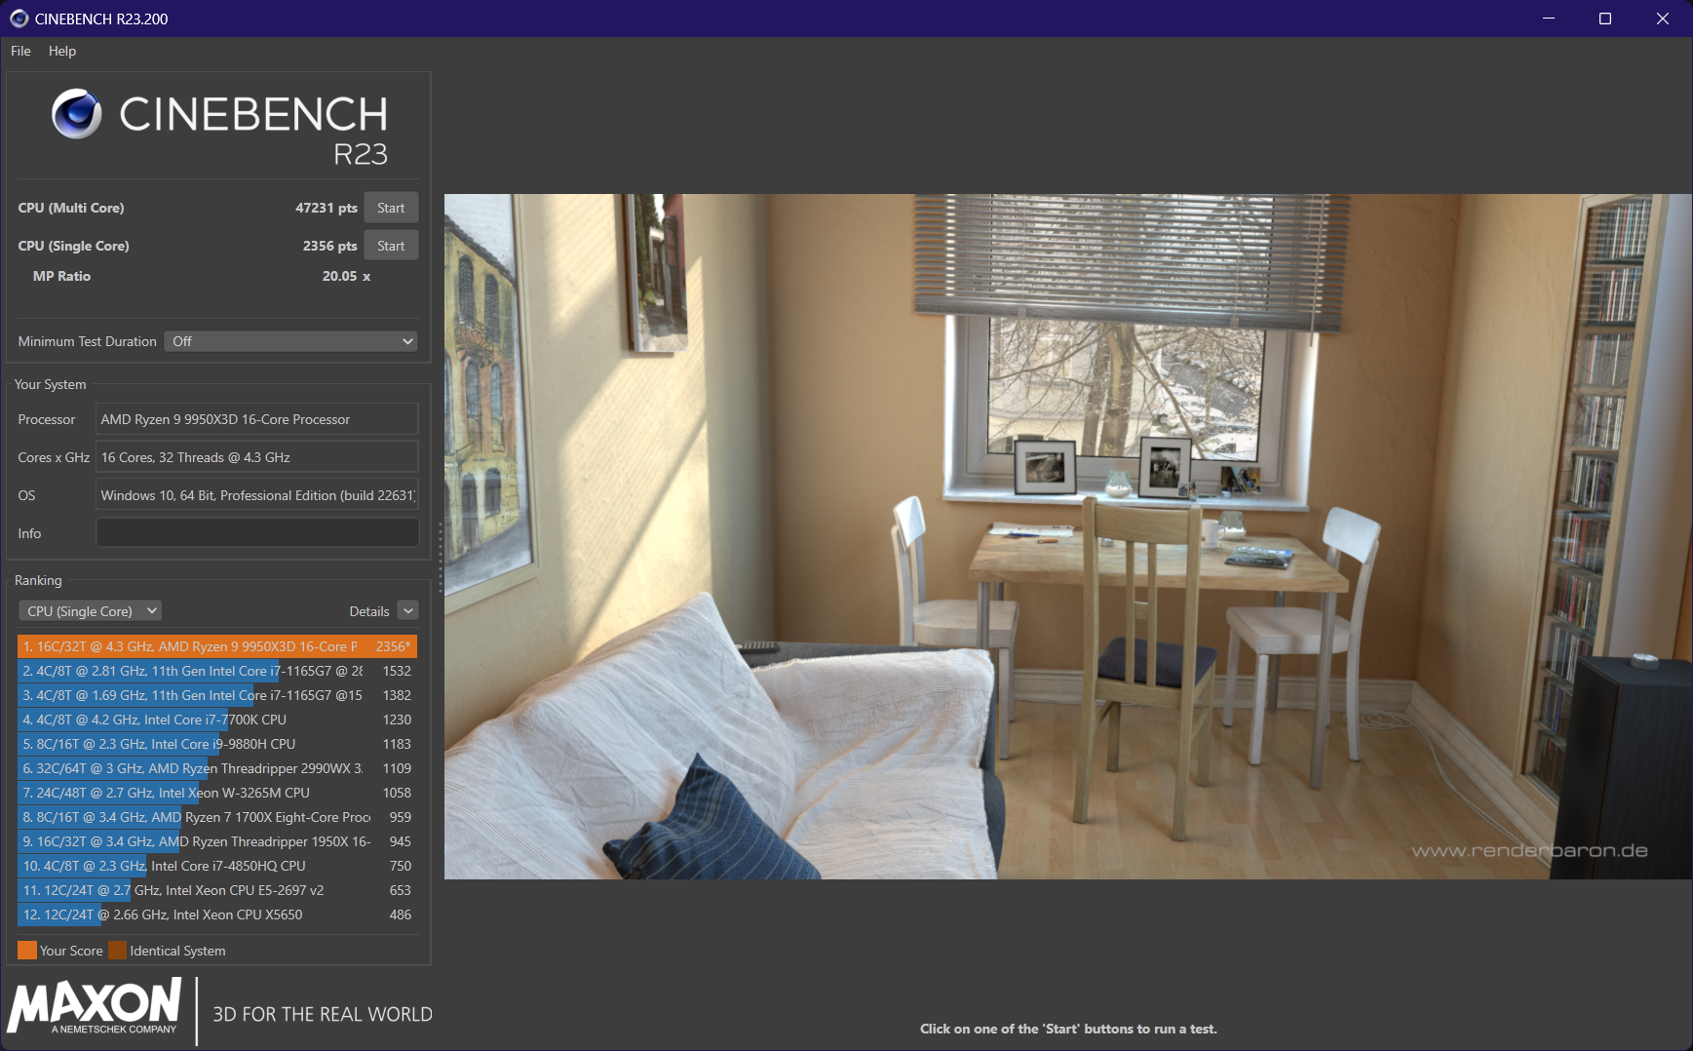The image size is (1693, 1051).
Task: Click the 2356 pts single core score
Action: [x=330, y=246]
